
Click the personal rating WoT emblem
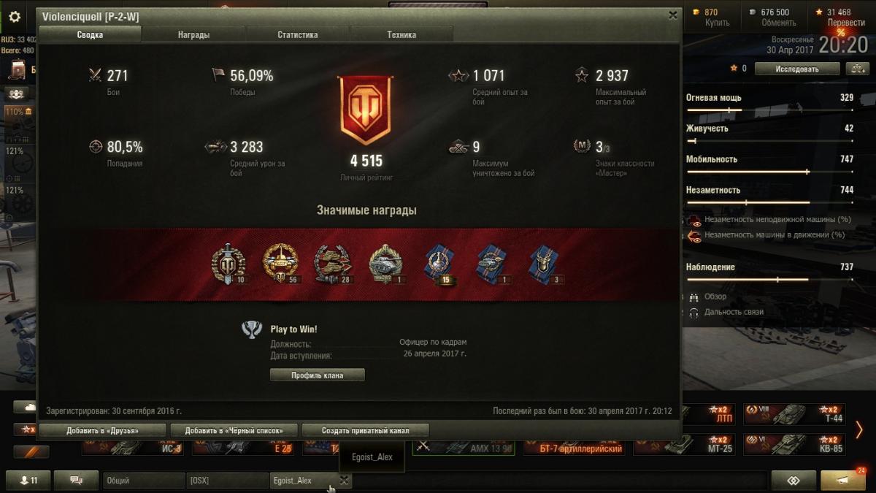pos(365,110)
